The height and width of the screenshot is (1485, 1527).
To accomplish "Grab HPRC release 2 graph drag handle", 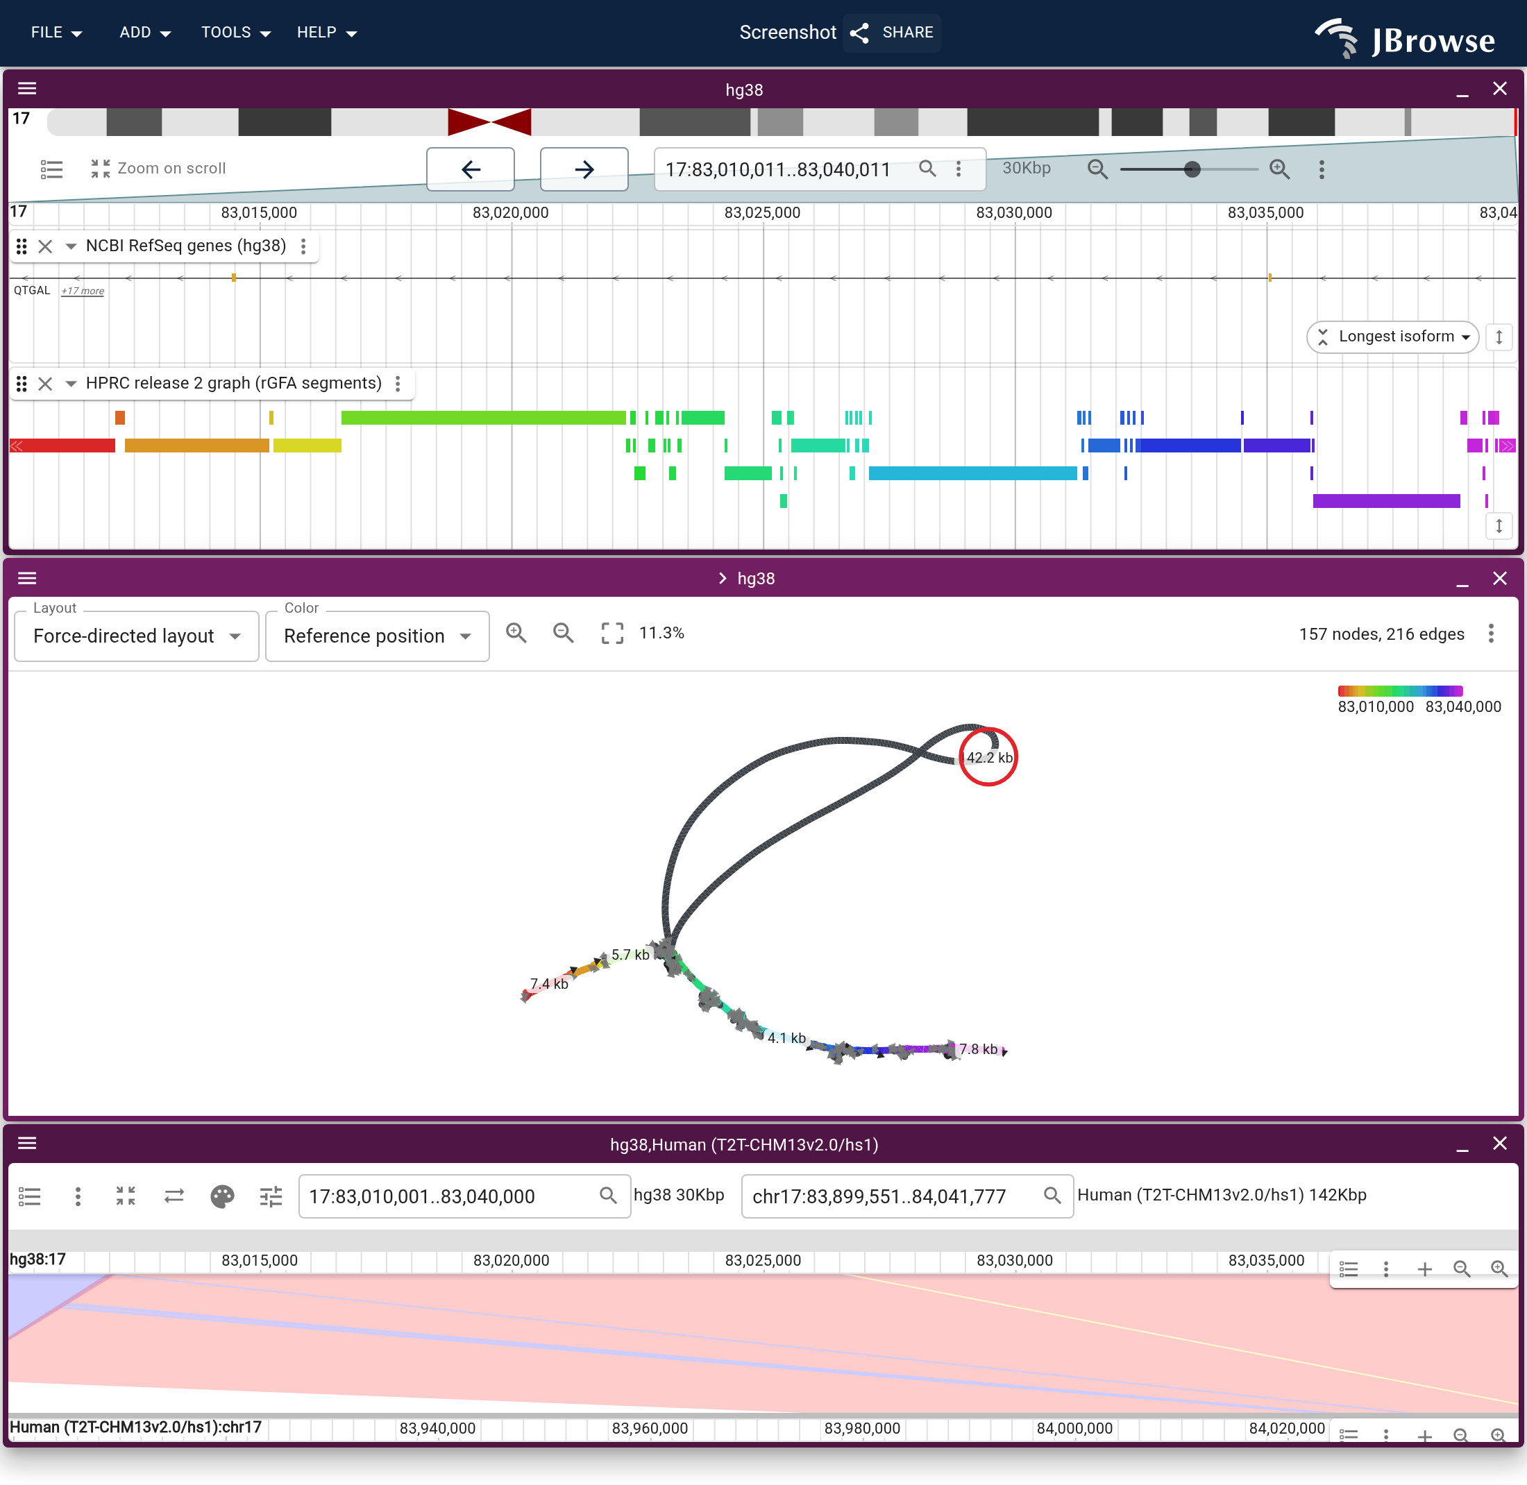I will 22,384.
